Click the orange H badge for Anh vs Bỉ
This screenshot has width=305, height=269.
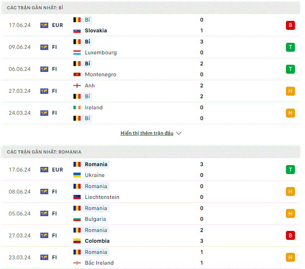pyautogui.click(x=290, y=91)
